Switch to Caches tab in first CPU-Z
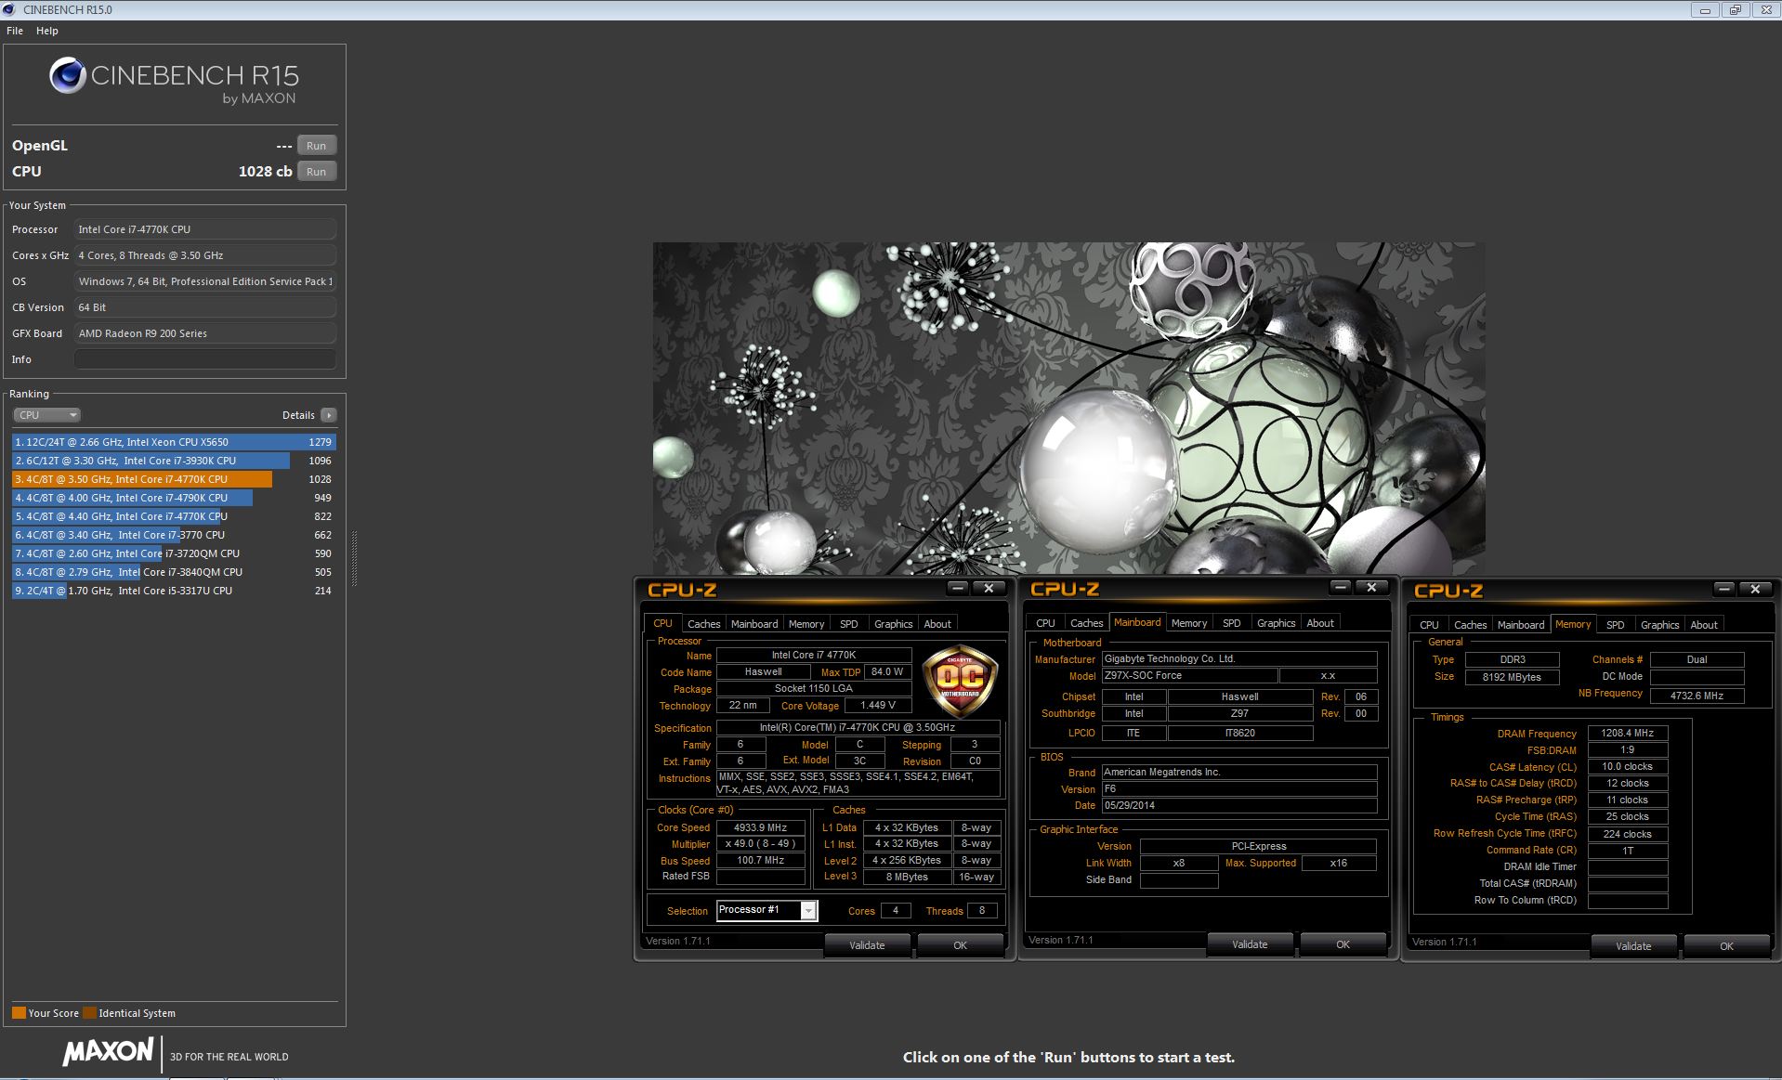The image size is (1782, 1080). click(x=703, y=624)
